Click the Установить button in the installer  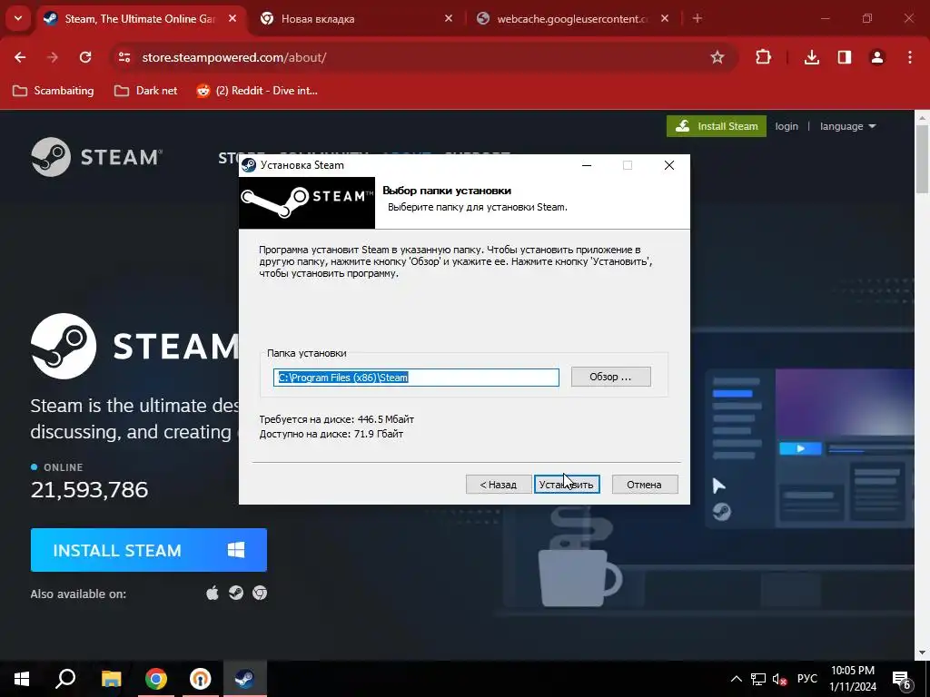[x=567, y=485]
